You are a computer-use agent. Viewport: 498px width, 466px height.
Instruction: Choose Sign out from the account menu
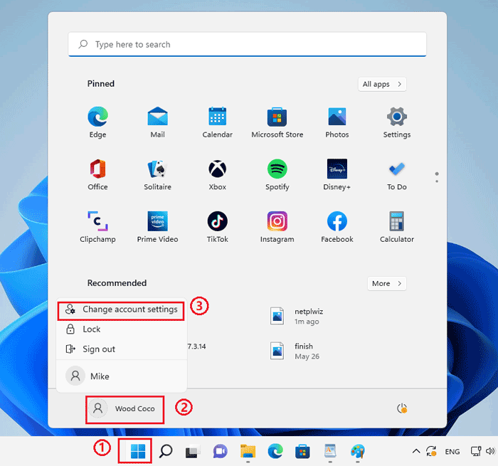click(121, 349)
